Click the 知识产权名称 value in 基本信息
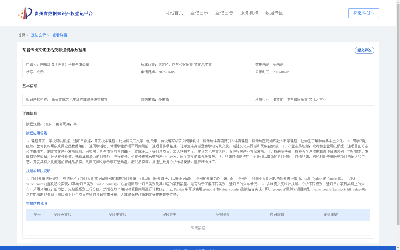 (79, 99)
